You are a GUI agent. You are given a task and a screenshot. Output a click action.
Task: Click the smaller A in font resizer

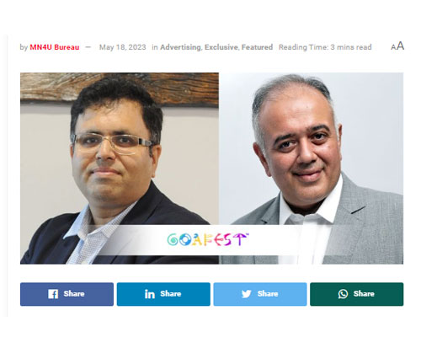point(393,47)
